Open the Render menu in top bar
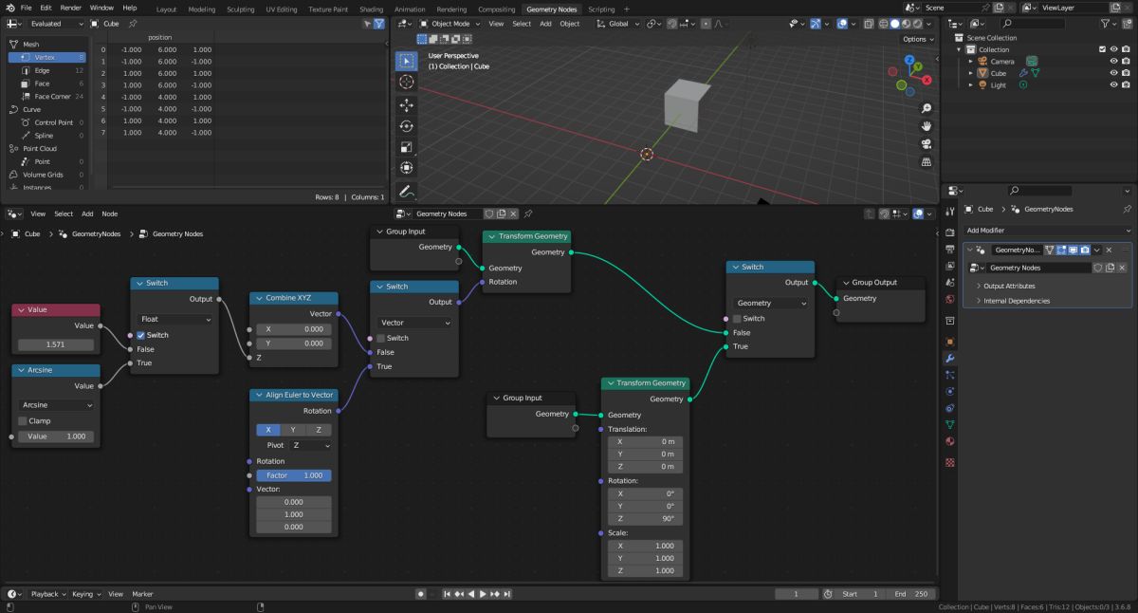The height and width of the screenshot is (613, 1138). click(x=71, y=8)
